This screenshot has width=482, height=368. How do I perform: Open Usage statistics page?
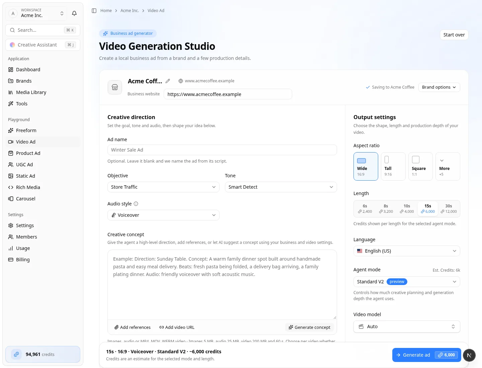click(x=43, y=248)
